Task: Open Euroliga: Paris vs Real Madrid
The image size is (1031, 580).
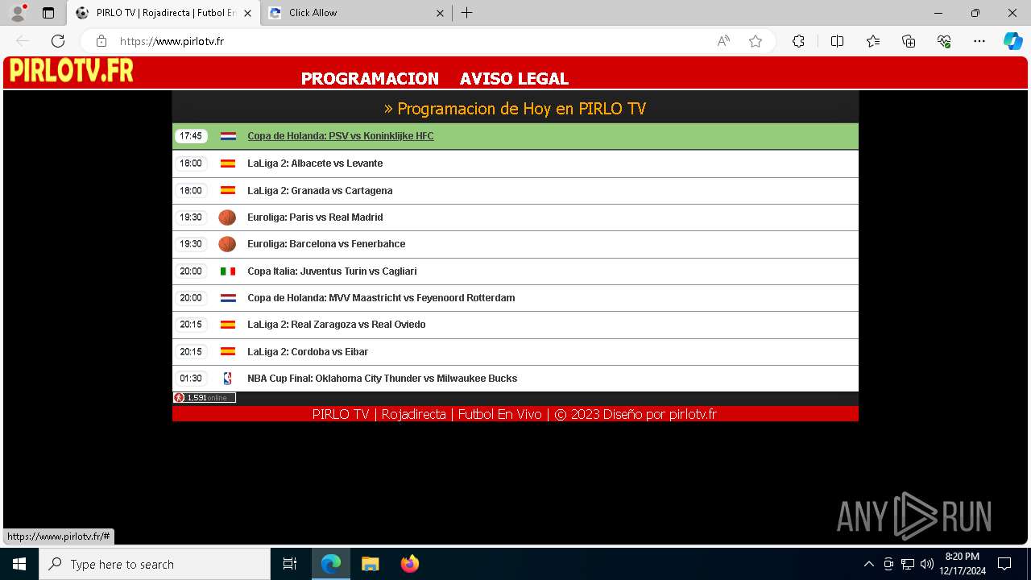Action: pyautogui.click(x=315, y=217)
